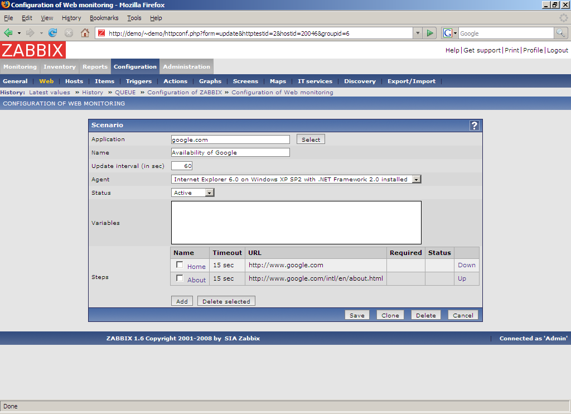Move the About step Up

point(462,278)
